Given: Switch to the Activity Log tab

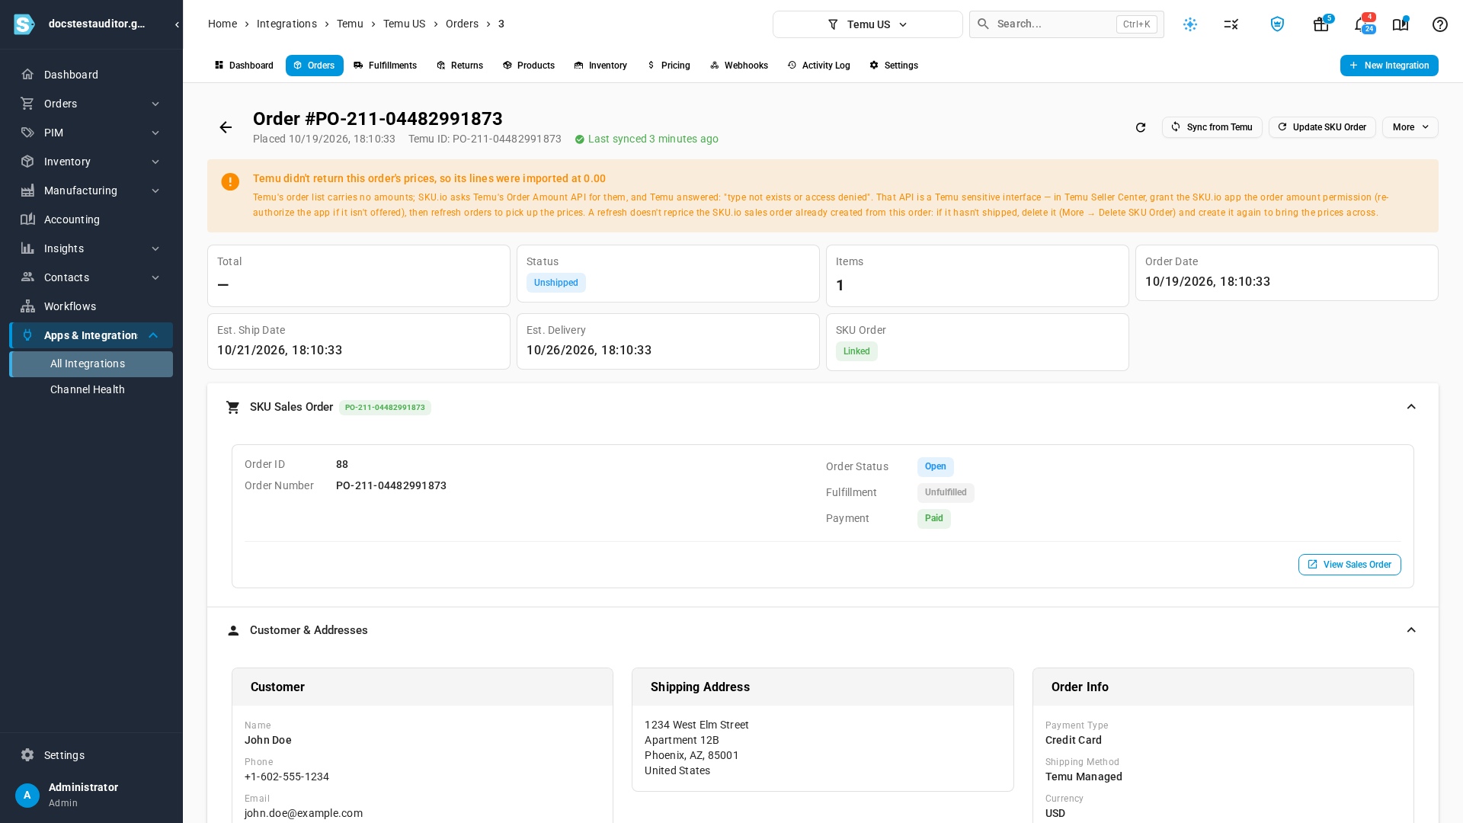Looking at the screenshot, I should point(819,66).
